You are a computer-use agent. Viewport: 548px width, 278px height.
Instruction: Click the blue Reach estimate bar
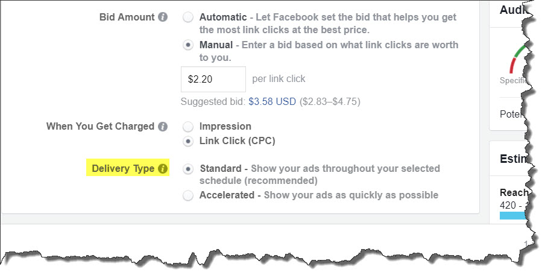[x=513, y=215]
